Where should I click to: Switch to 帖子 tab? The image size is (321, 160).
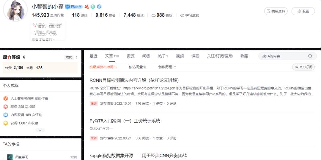pyautogui.click(x=163, y=56)
